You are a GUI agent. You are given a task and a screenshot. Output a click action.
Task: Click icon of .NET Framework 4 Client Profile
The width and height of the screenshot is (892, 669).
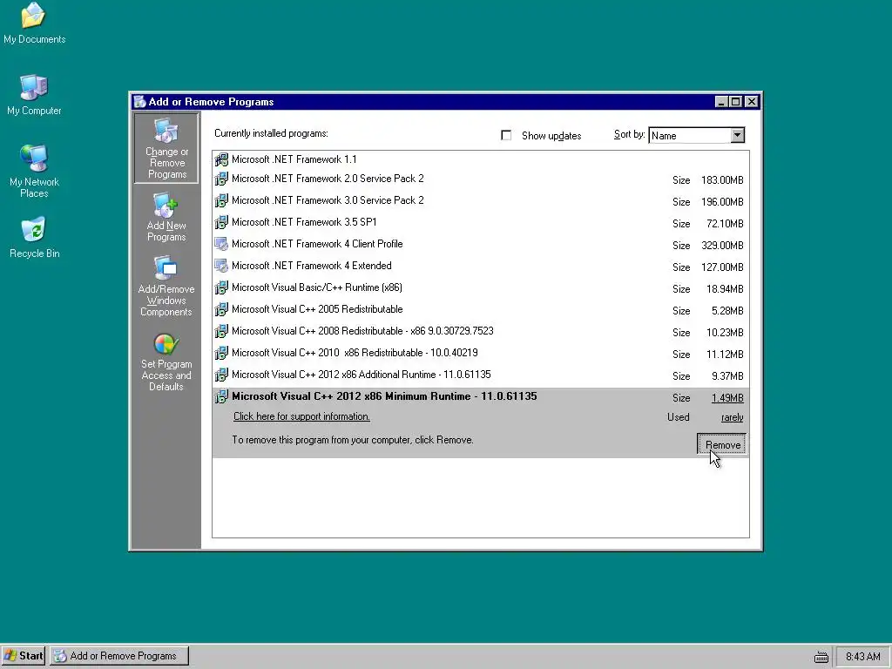click(x=221, y=244)
